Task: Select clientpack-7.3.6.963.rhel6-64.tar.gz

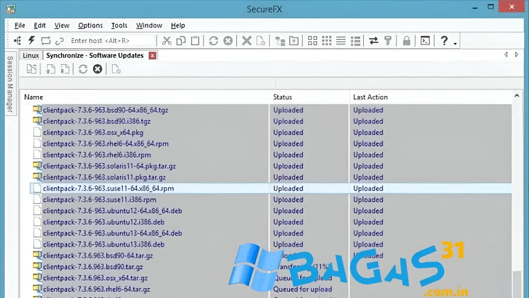Action: tap(97, 289)
